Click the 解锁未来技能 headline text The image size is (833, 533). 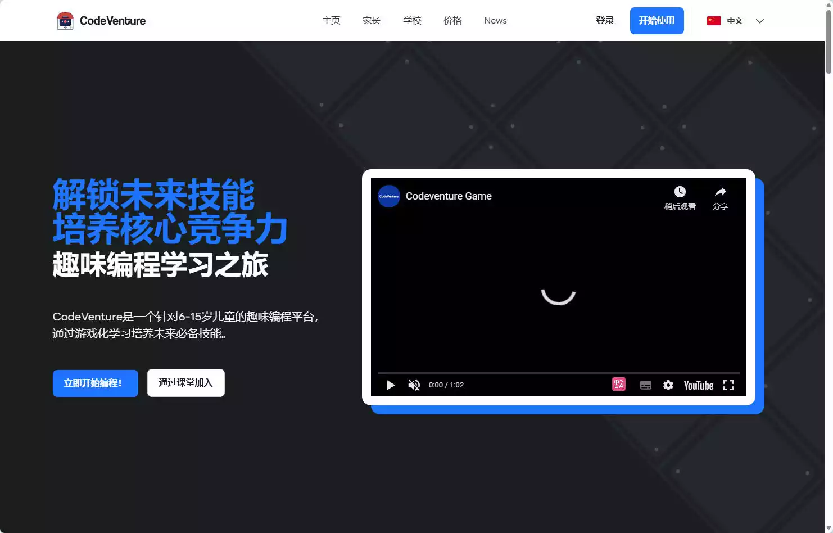[x=154, y=195]
